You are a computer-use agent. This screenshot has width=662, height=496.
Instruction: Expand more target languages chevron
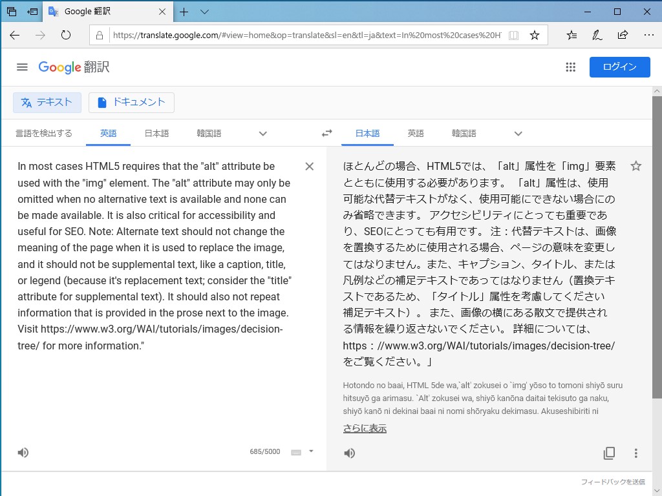tap(518, 133)
